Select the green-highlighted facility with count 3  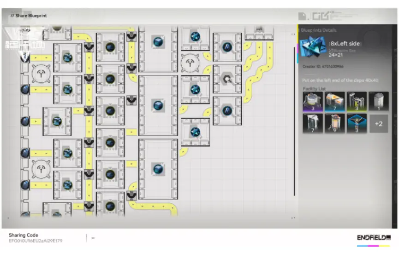point(357,102)
